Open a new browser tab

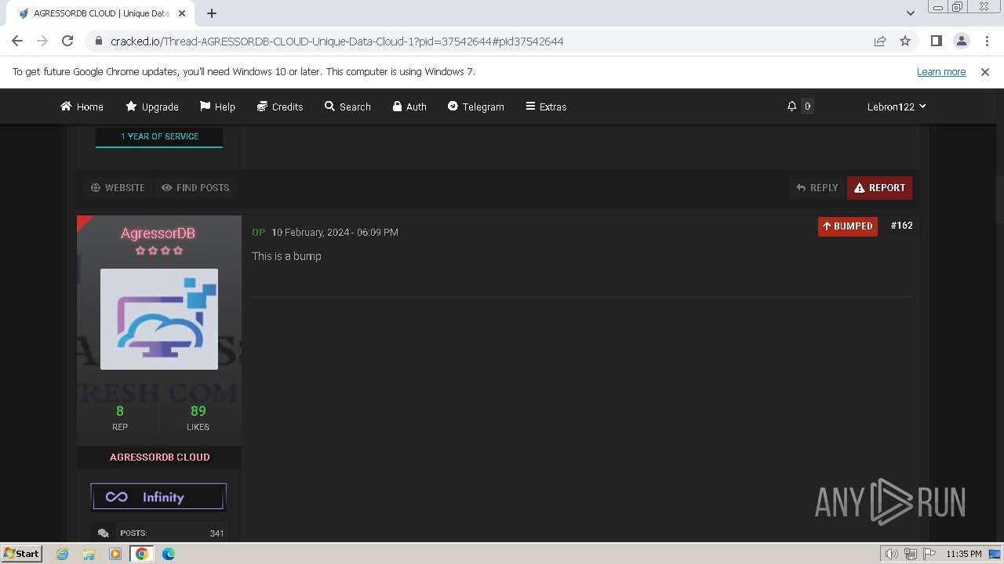(x=212, y=13)
